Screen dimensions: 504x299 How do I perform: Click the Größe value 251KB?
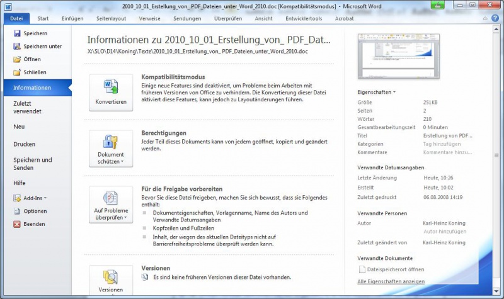(x=430, y=103)
